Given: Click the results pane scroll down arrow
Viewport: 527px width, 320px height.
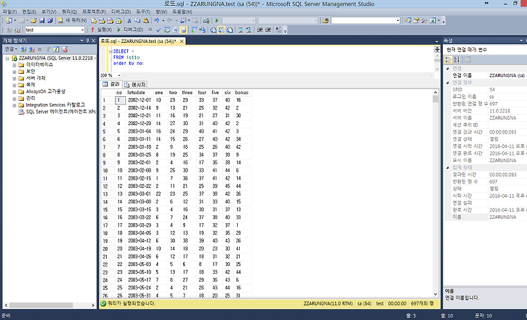Looking at the screenshot, I should click(435, 294).
